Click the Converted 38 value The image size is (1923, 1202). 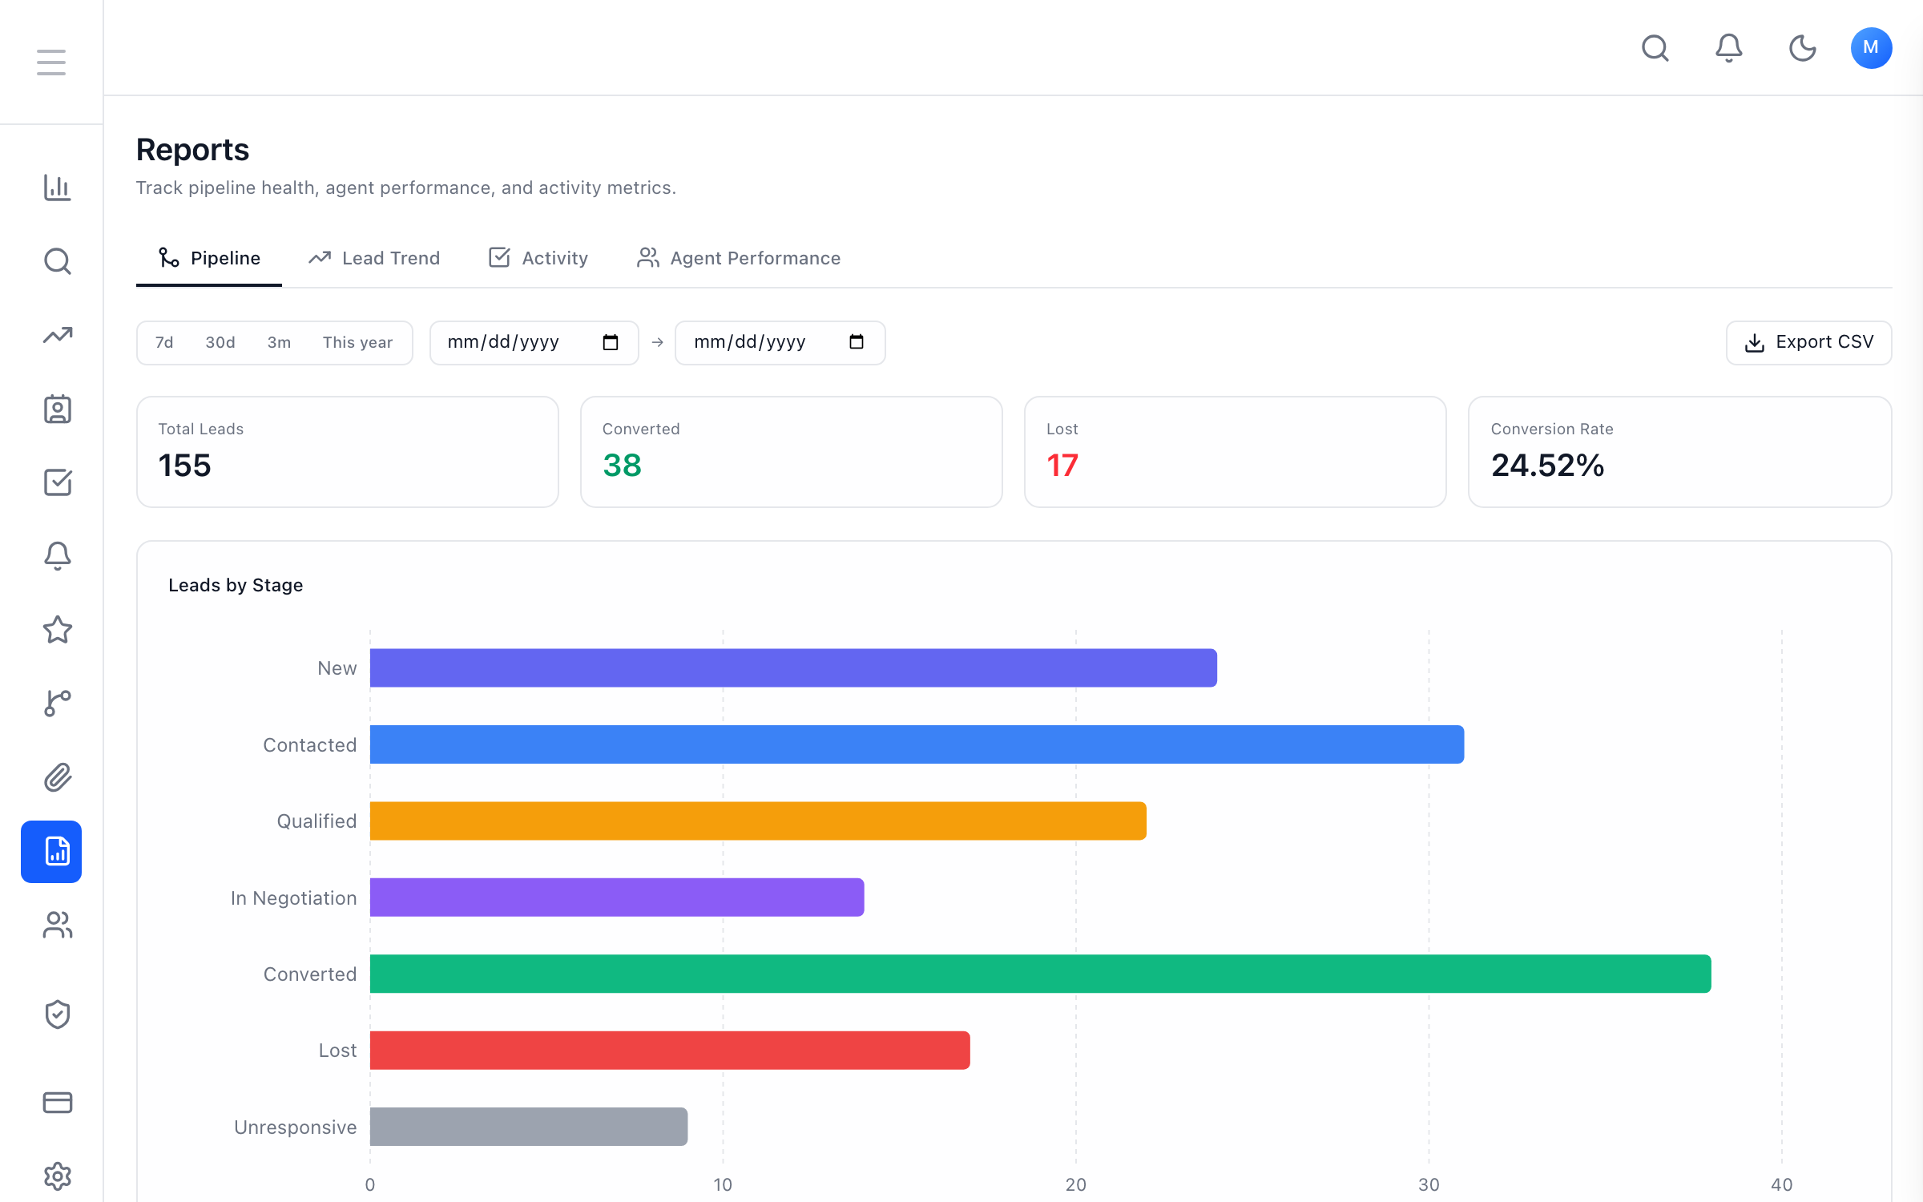pyautogui.click(x=623, y=466)
